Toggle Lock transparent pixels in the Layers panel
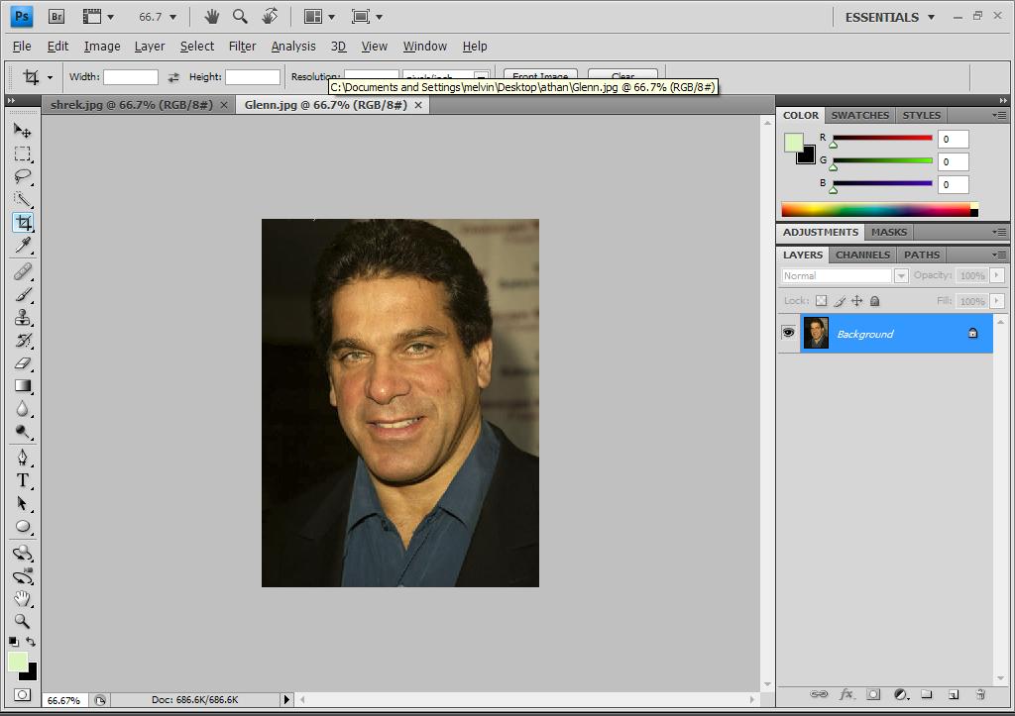 pyautogui.click(x=822, y=301)
